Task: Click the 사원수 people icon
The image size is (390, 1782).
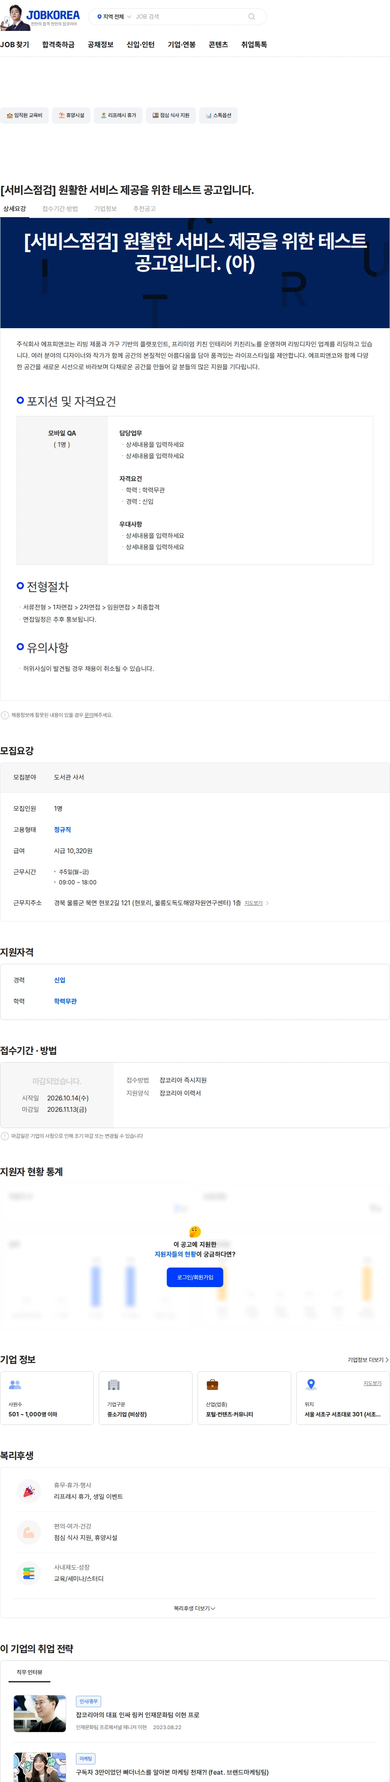Action: [15, 1384]
